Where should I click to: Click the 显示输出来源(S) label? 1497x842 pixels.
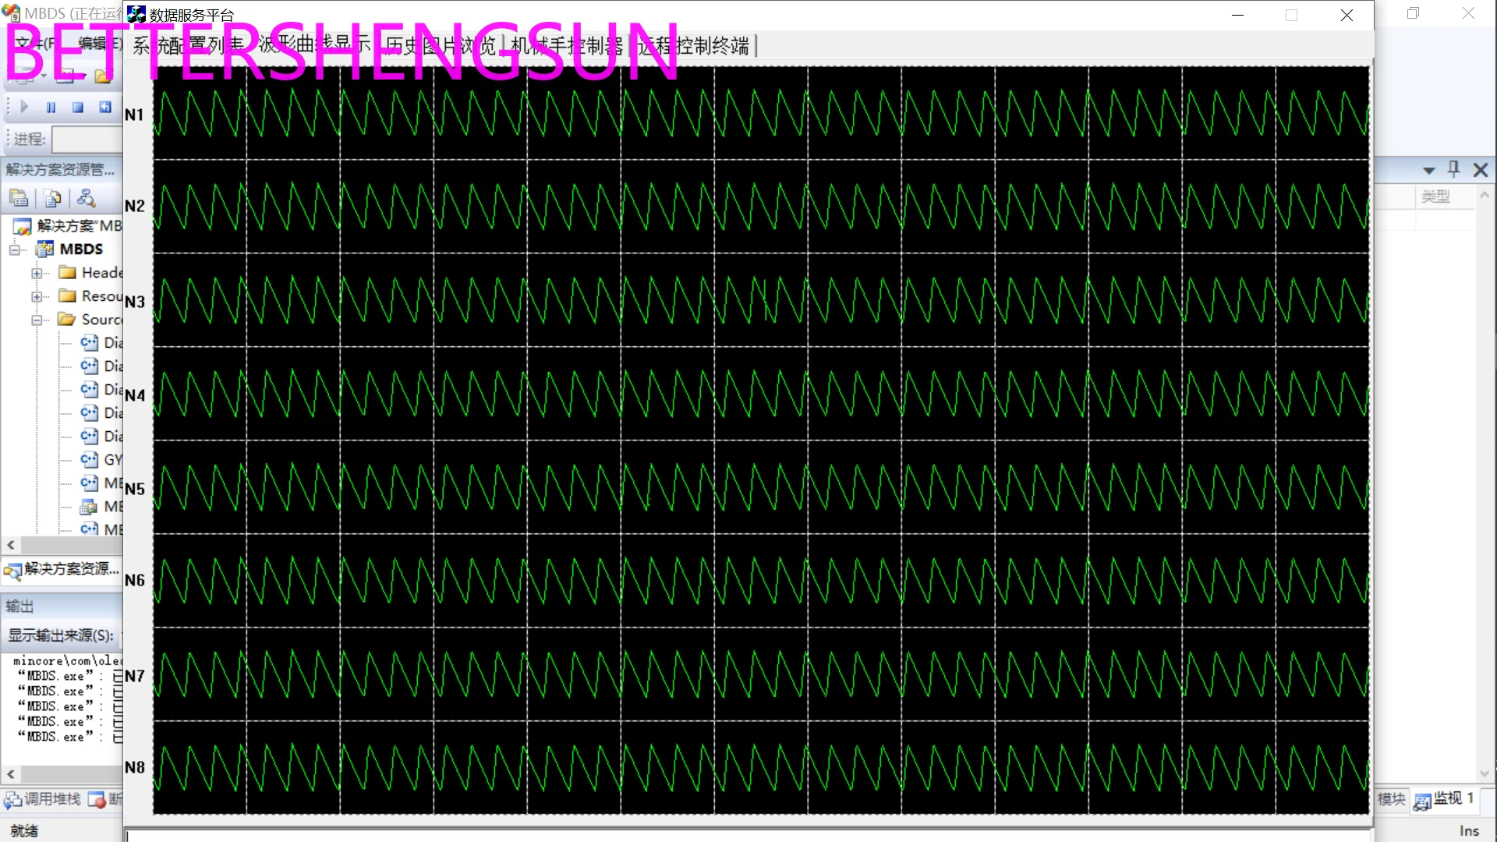click(61, 635)
